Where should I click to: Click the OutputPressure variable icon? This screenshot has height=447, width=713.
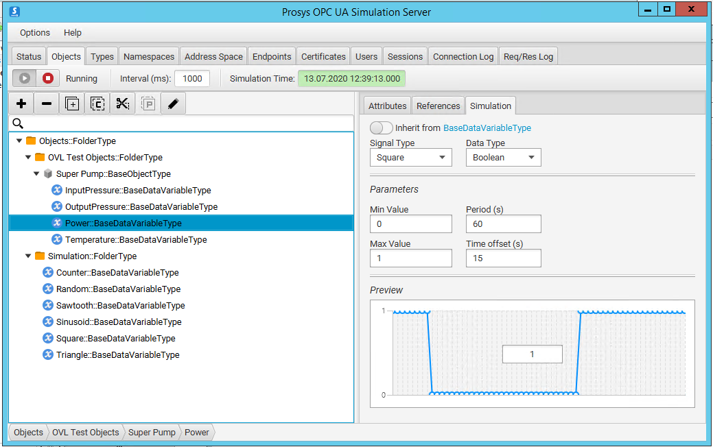click(x=57, y=206)
